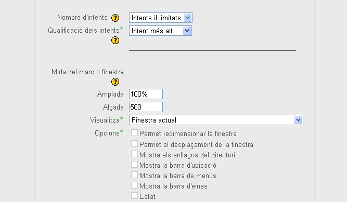This screenshot has width=347, height=202.
Task: Click the Opcions label
Action: (x=107, y=133)
